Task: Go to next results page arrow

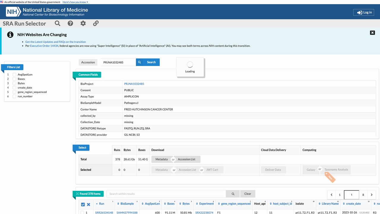Action: pos(372,195)
